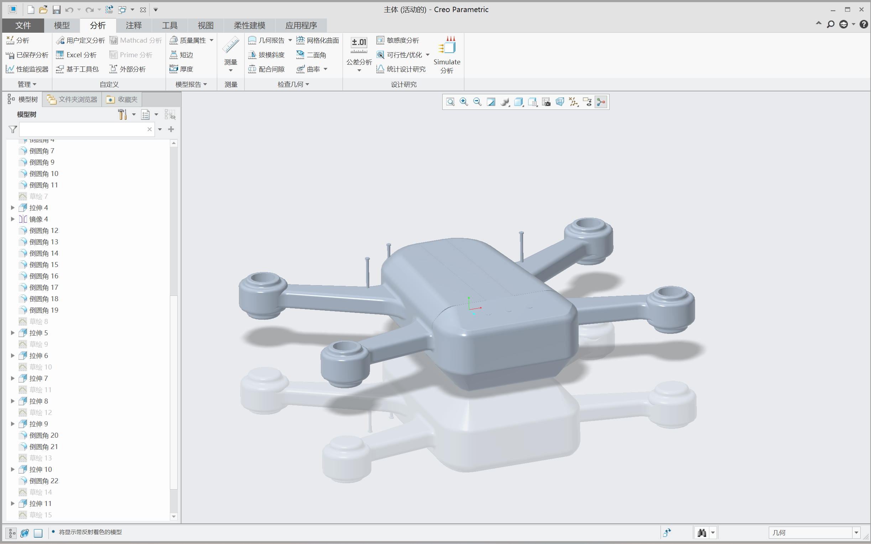Toggle the spin center display icon
The width and height of the screenshot is (871, 544).
[x=601, y=102]
